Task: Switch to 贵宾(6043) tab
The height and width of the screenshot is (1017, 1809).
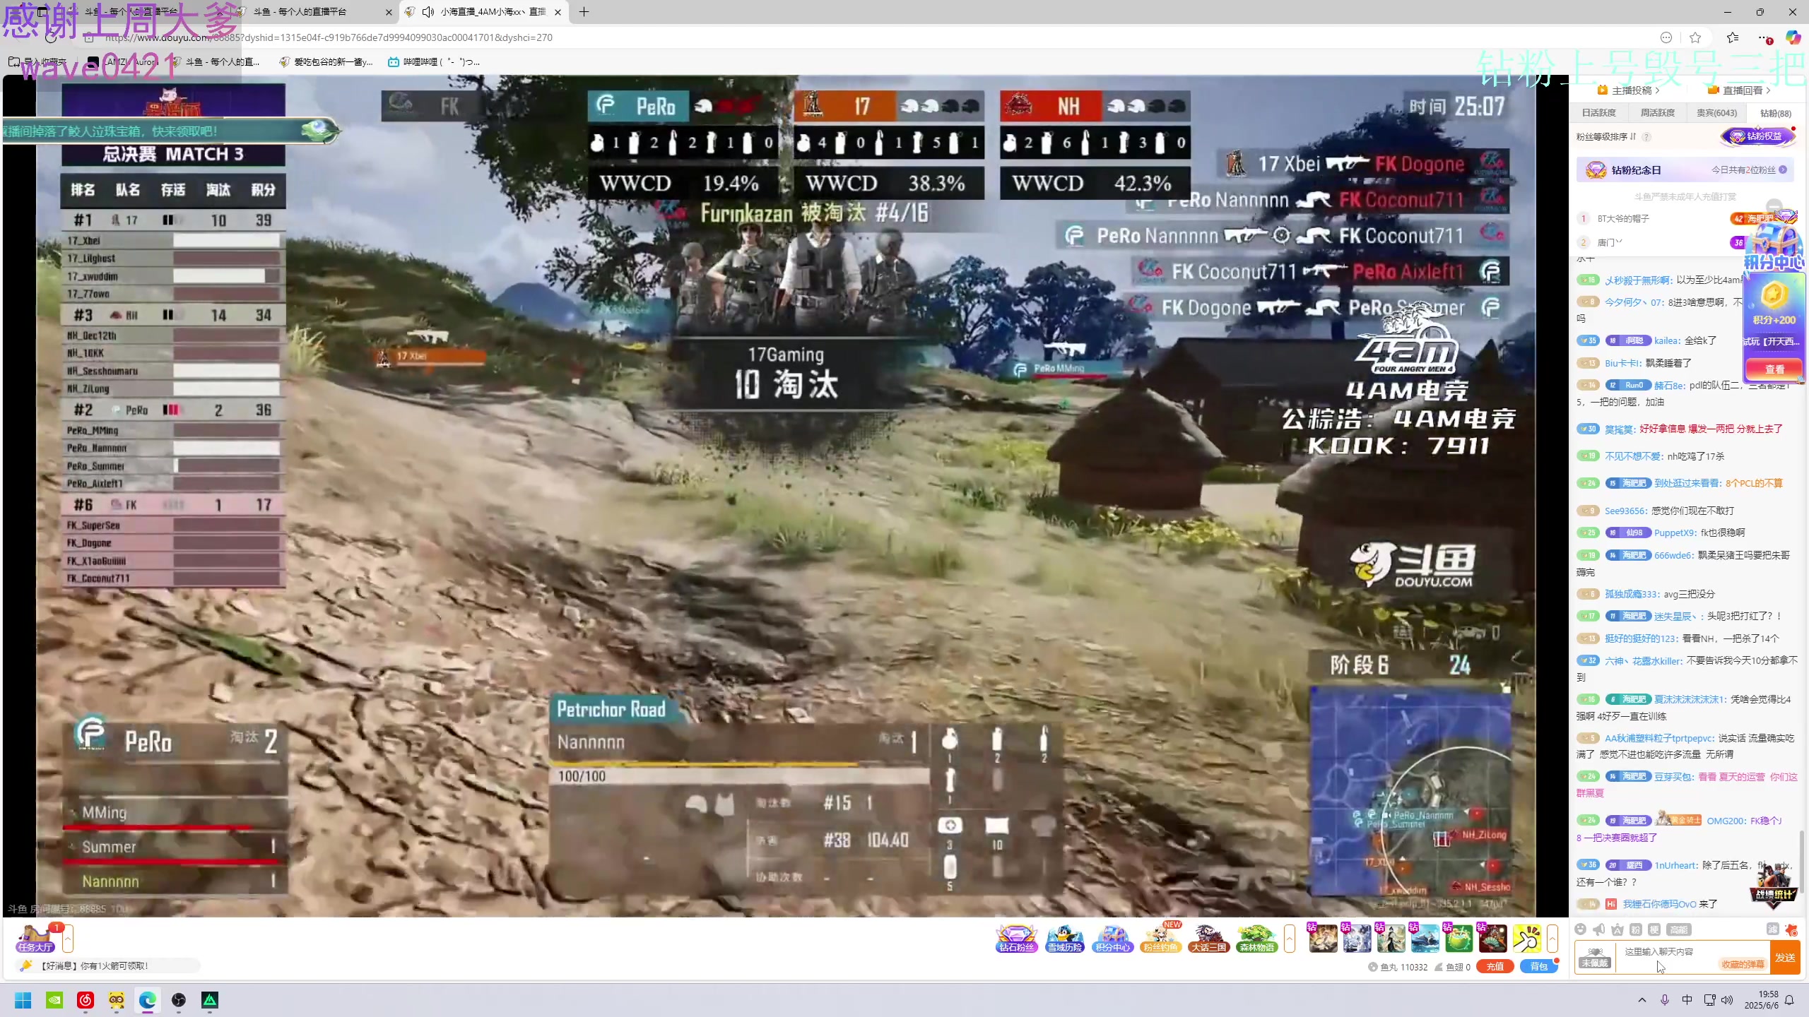Action: pos(1716,113)
